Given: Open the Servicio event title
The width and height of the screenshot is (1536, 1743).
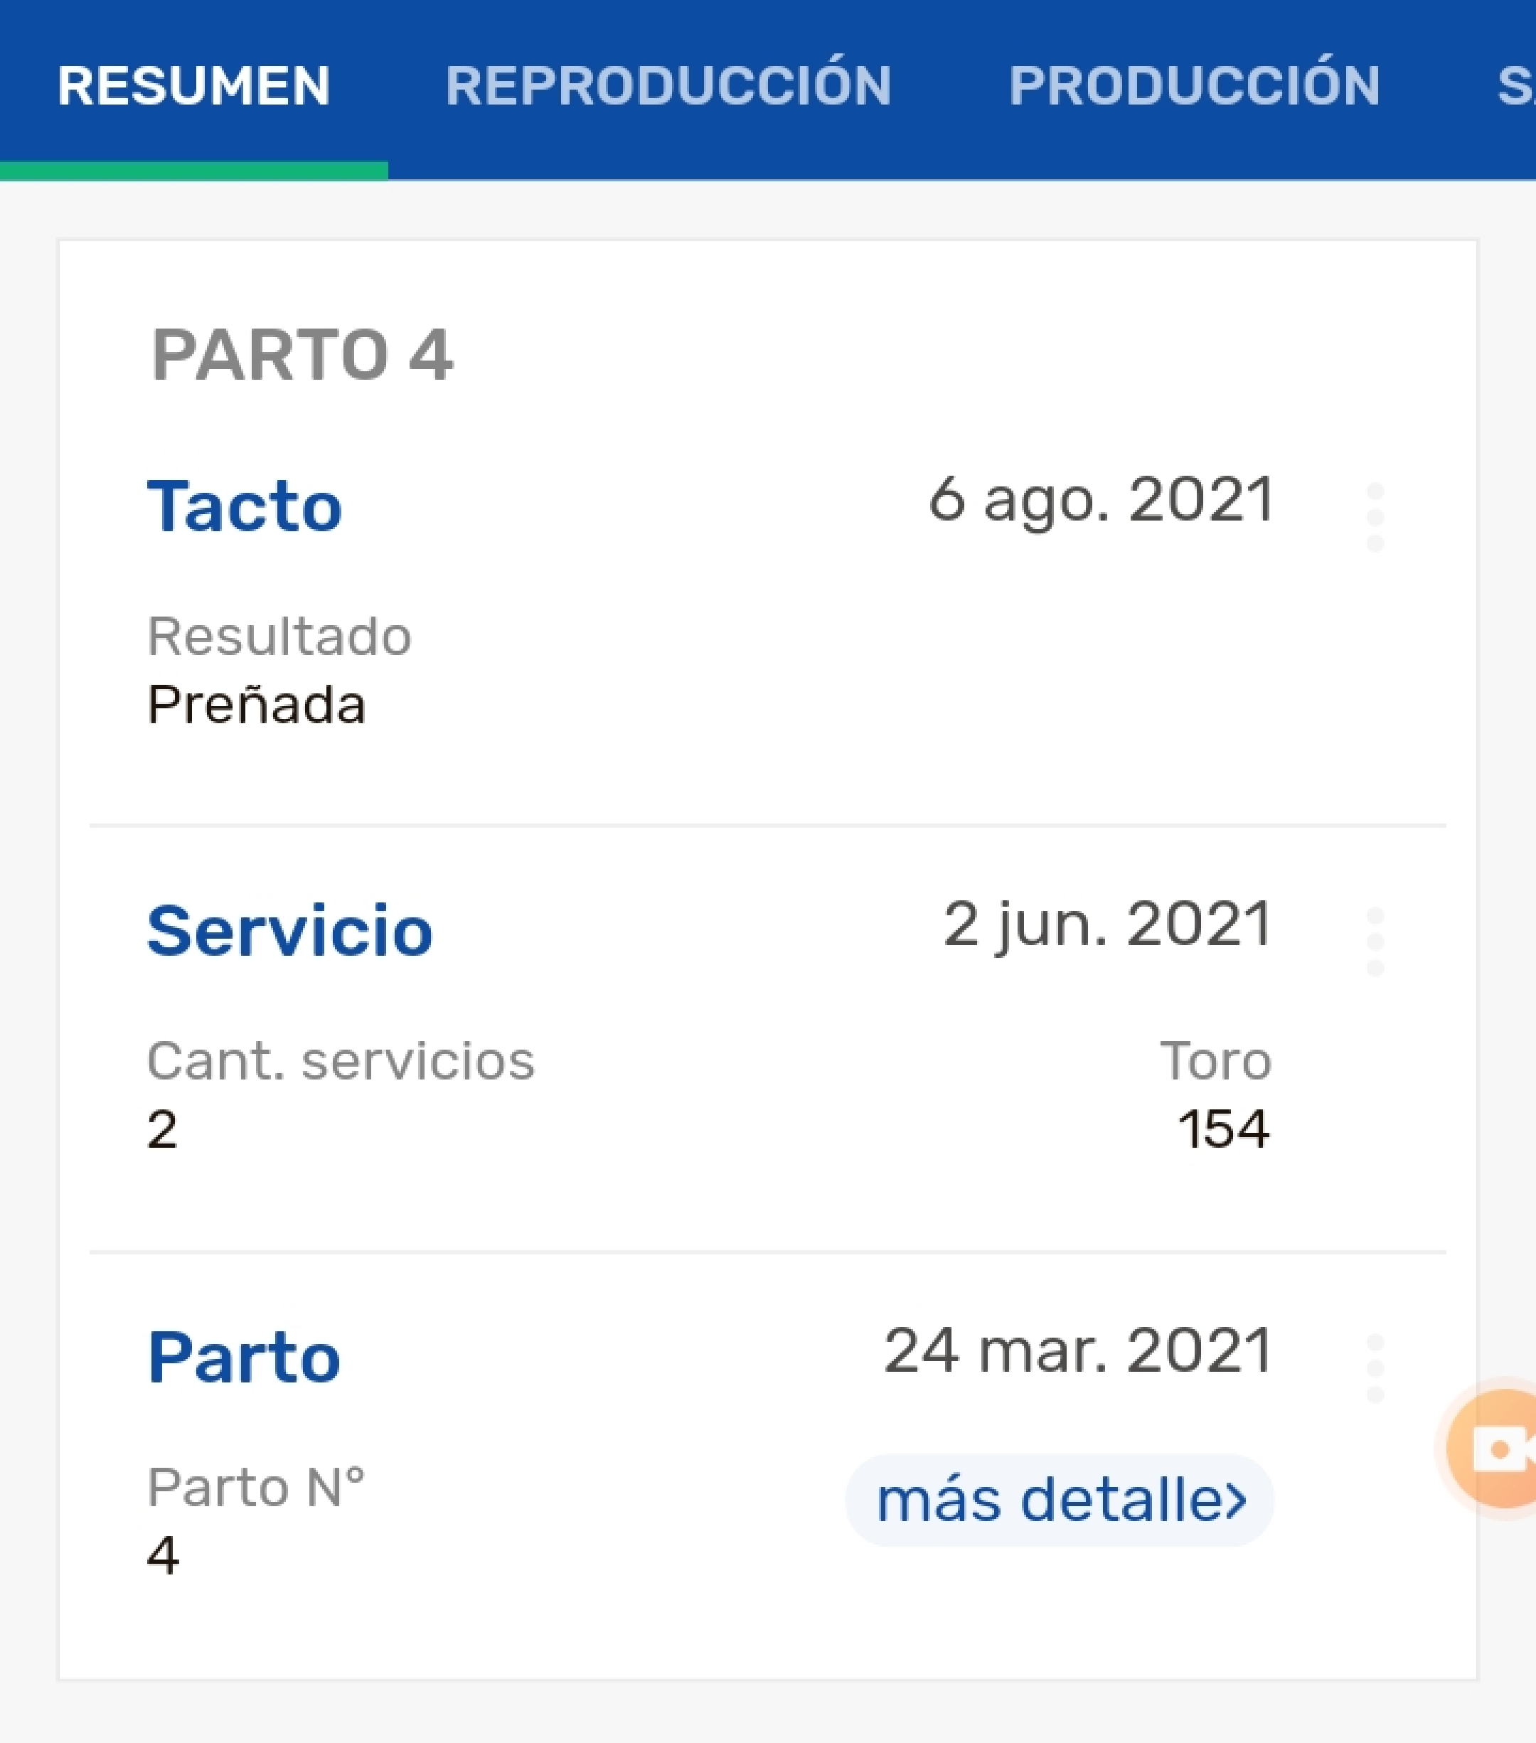Looking at the screenshot, I should 290,930.
